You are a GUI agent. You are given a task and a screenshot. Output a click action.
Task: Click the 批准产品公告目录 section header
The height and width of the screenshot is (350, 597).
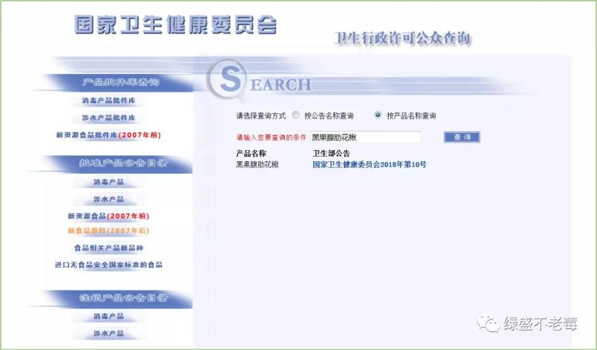coord(122,163)
